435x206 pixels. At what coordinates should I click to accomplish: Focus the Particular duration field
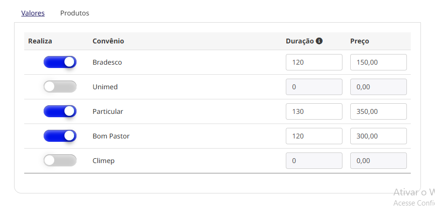pyautogui.click(x=314, y=111)
